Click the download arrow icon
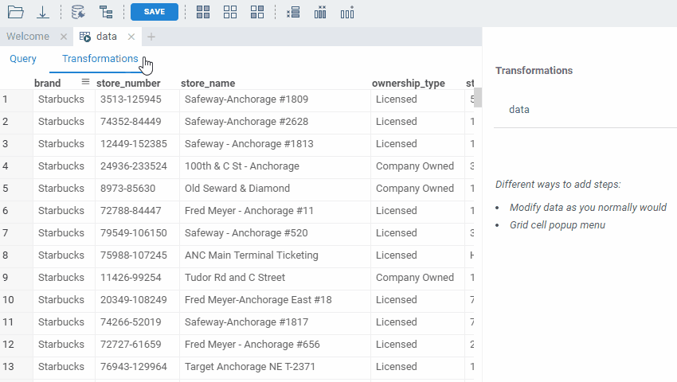The image size is (677, 382). (x=43, y=12)
